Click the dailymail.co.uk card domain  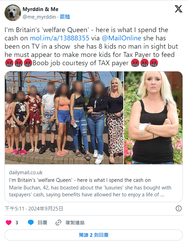[x=26, y=173]
